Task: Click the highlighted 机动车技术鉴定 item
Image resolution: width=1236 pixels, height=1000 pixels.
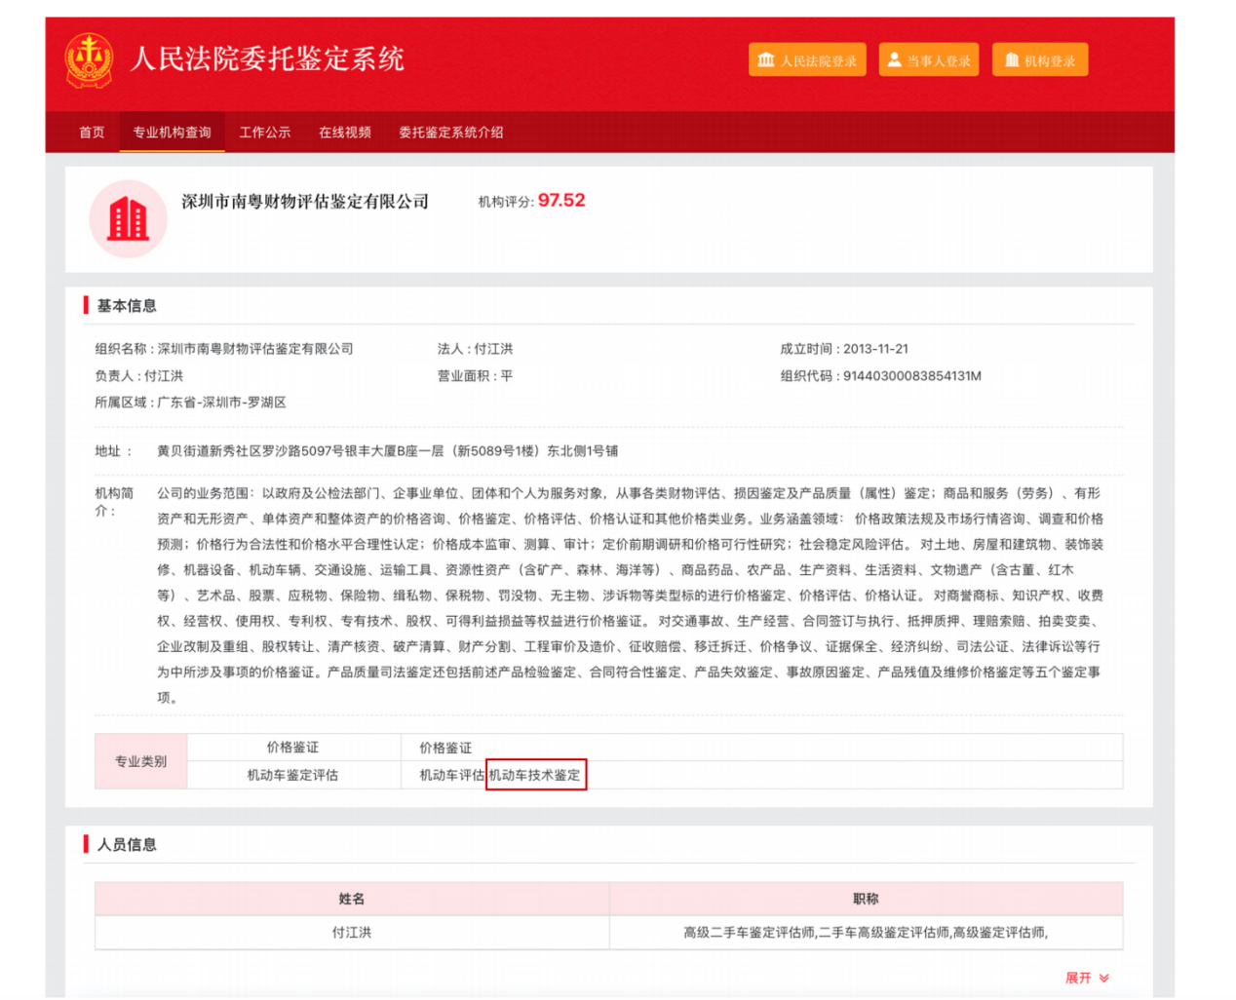Action: [535, 775]
